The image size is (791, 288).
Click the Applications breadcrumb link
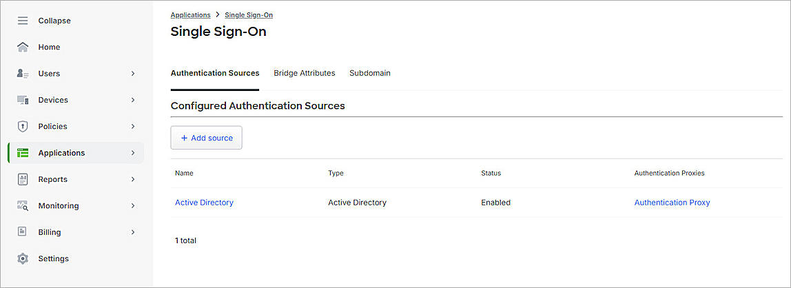point(190,14)
